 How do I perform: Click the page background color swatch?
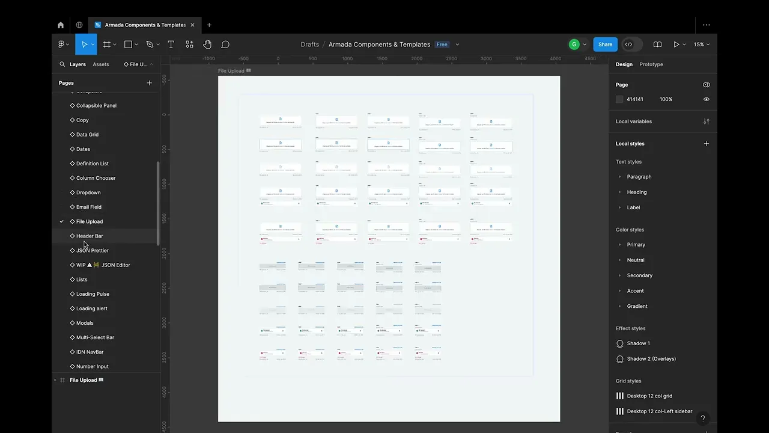(x=619, y=99)
